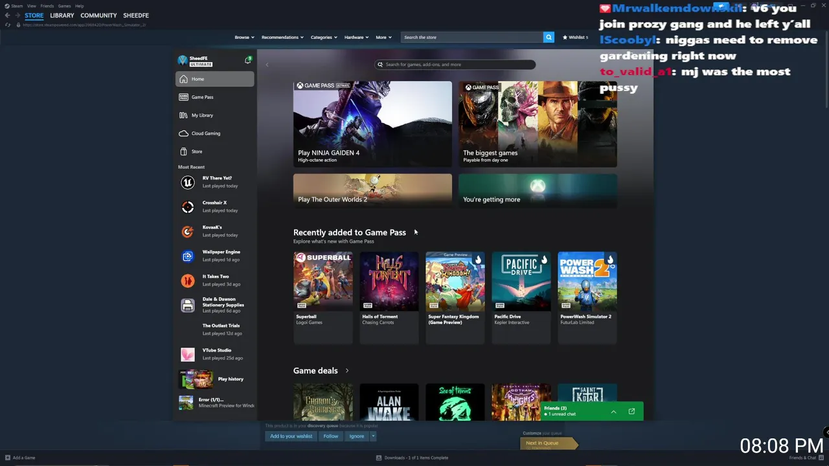Open the View menu in Steam

click(31, 6)
